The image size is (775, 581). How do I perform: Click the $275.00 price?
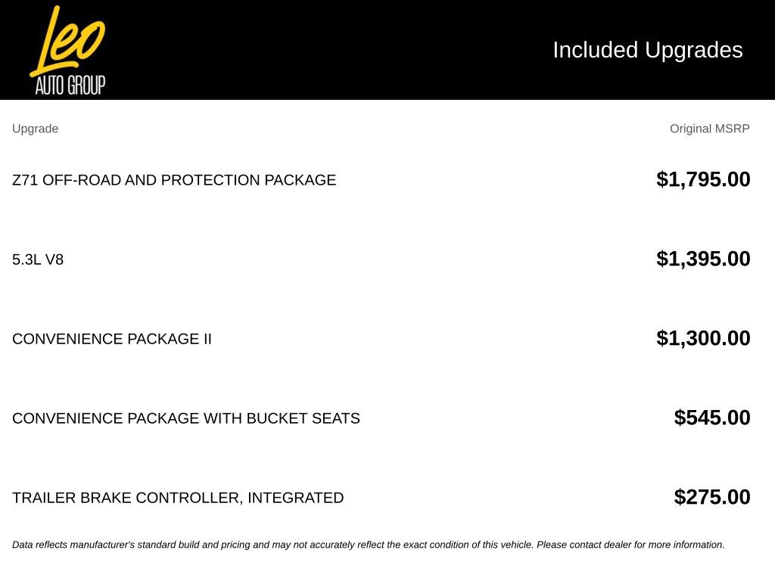pos(711,497)
